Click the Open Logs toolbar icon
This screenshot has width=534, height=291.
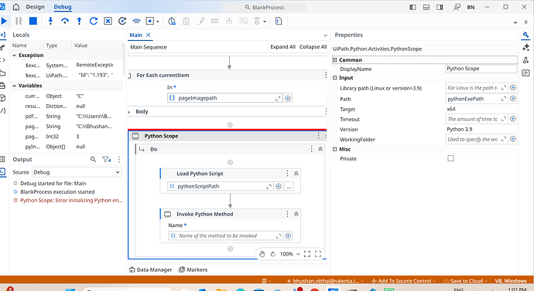pos(279,21)
